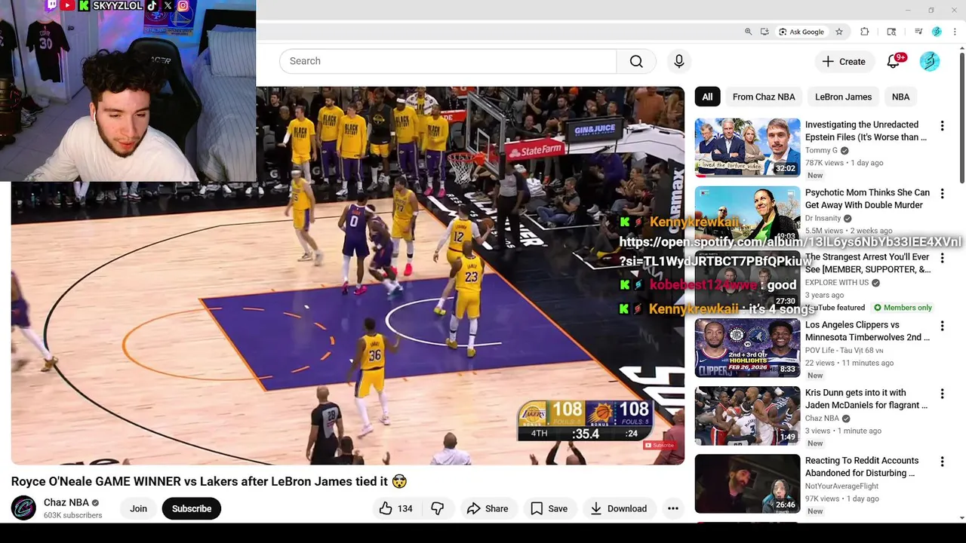Open the Chrome three-dot menu
This screenshot has height=543, width=966.
[955, 32]
